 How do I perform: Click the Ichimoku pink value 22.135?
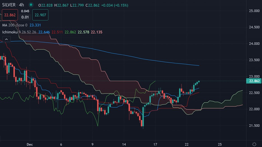tap(97, 32)
